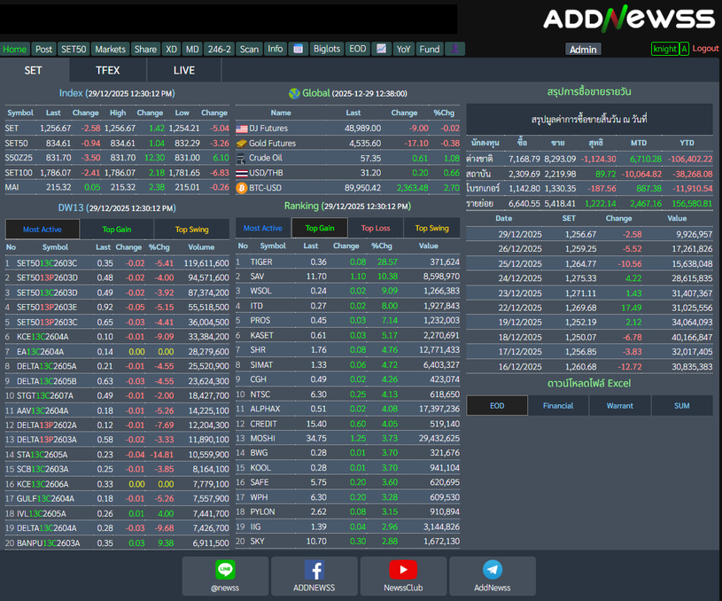The image size is (722, 601).
Task: Open the ADDNEWSS Facebook page icon
Action: [x=314, y=570]
